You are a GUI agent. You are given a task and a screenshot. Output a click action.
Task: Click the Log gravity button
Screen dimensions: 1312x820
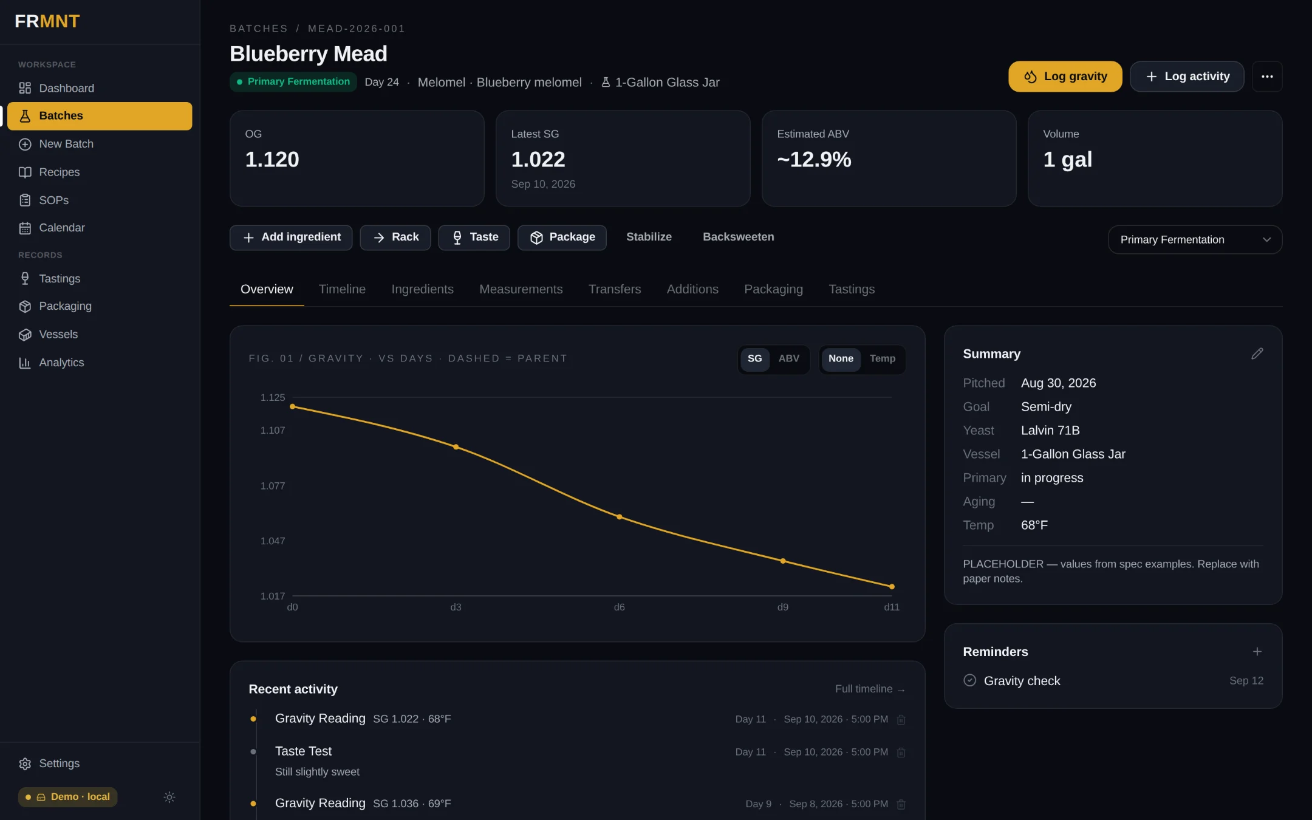[1065, 77]
